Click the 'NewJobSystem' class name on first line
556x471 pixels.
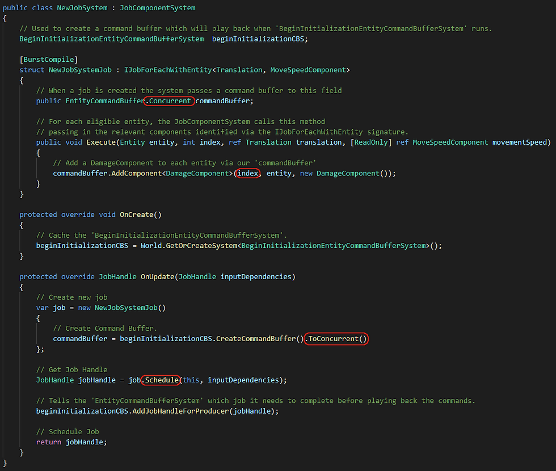pos(82,8)
